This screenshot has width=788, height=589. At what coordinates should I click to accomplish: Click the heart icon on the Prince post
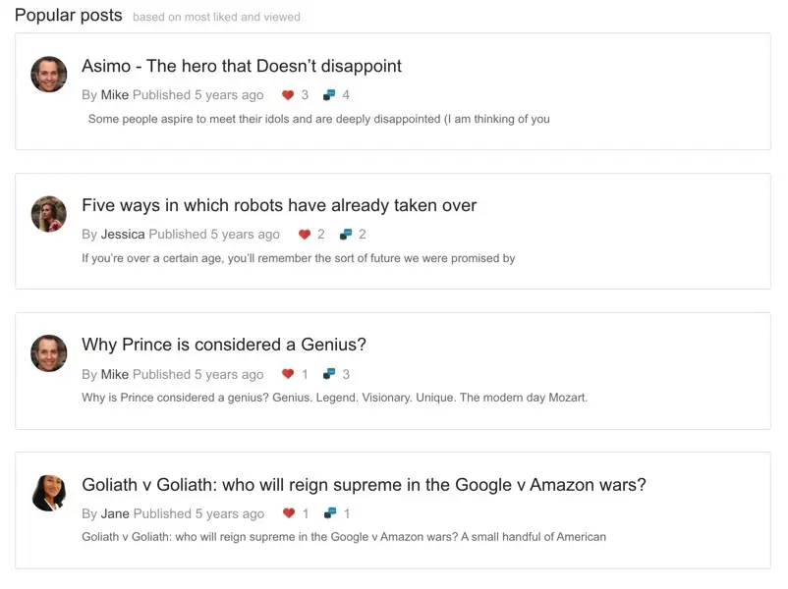(289, 375)
